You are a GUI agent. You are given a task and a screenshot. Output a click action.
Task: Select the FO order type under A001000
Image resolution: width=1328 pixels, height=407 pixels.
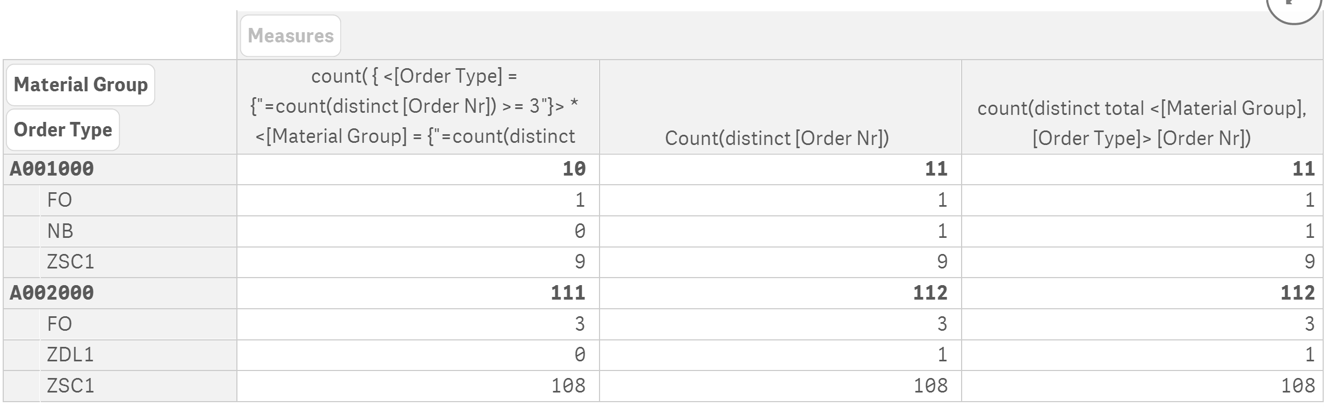60,200
